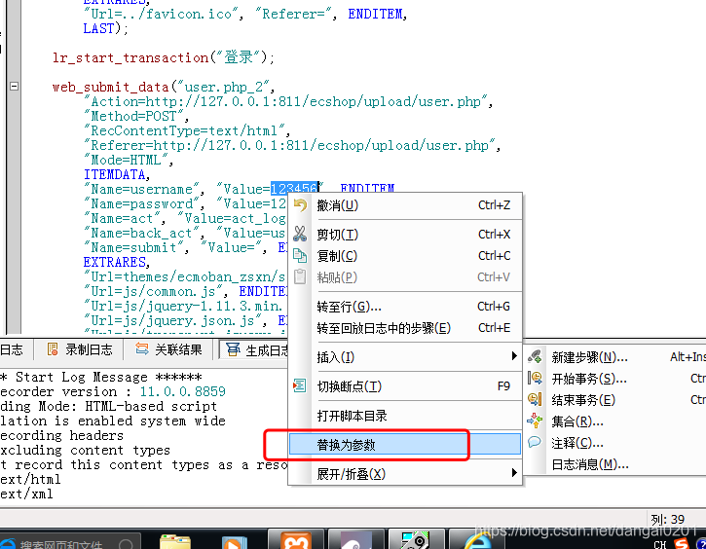Select 复制(C) in the context menu
Image resolution: width=706 pixels, height=549 pixels.
405,256
